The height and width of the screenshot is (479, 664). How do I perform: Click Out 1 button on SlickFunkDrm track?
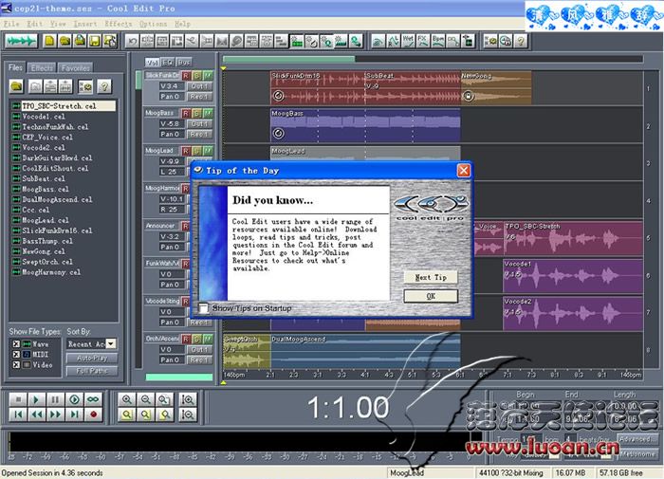click(199, 86)
